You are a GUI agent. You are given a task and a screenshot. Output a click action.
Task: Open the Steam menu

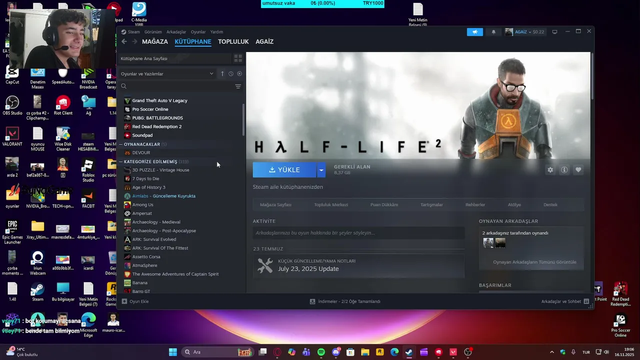133,32
